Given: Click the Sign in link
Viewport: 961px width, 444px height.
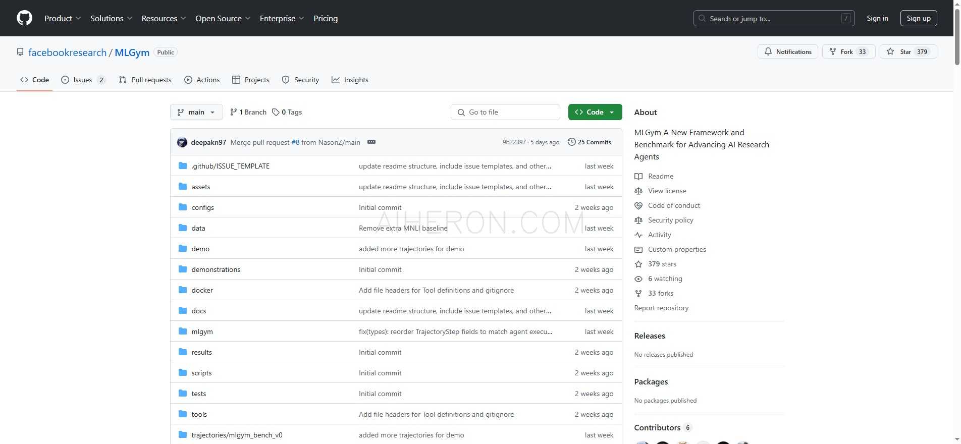Looking at the screenshot, I should [x=877, y=18].
